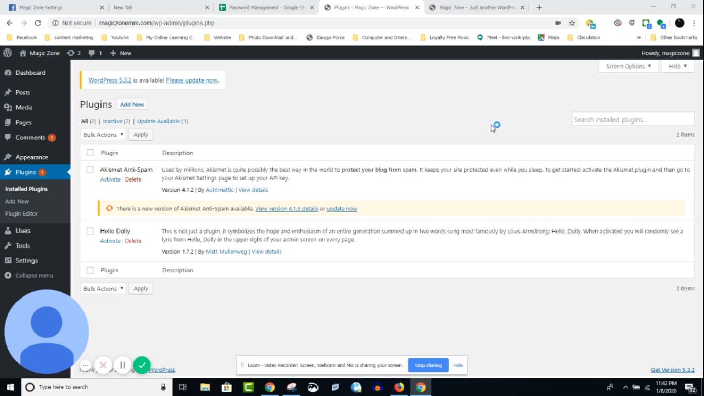The height and width of the screenshot is (396, 704).
Task: Open Loom more options ellipsis button
Action: [x=86, y=365]
